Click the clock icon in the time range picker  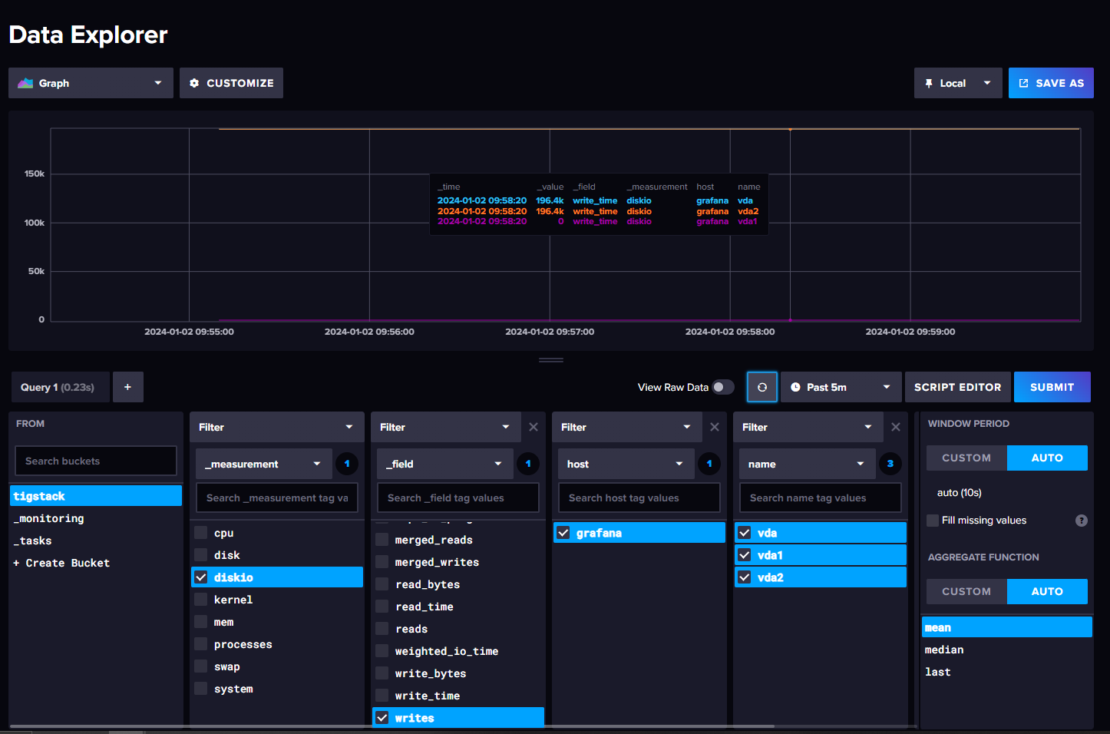tap(796, 387)
